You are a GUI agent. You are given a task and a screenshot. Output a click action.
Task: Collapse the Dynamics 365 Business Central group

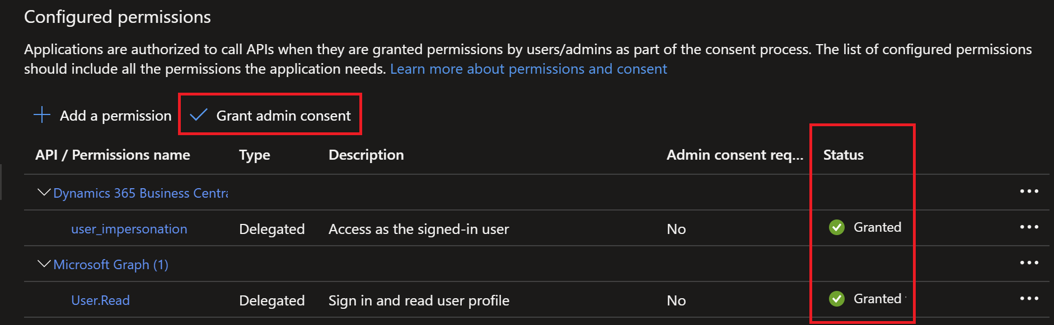44,193
